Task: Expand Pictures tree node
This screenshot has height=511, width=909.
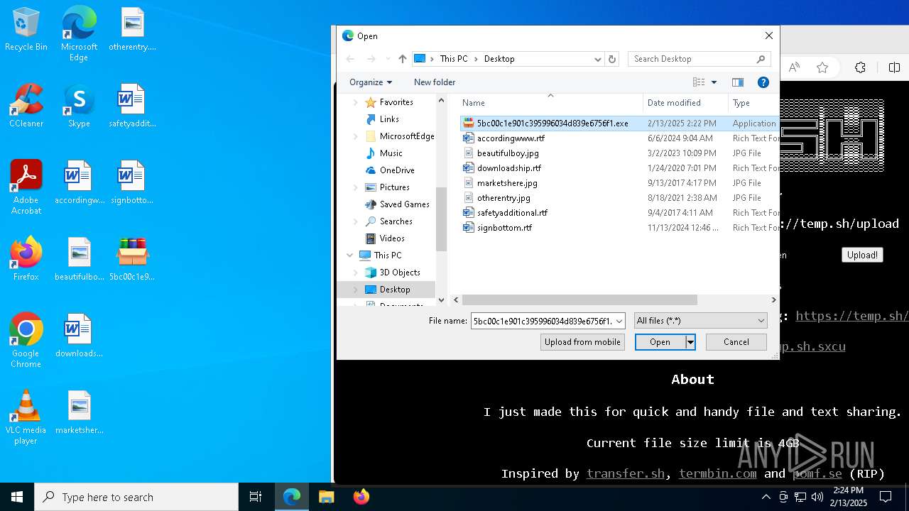Action: coord(356,187)
